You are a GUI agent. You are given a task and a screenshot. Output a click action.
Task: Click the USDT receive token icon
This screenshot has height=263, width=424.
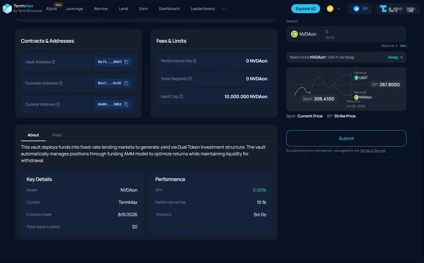pos(357,78)
